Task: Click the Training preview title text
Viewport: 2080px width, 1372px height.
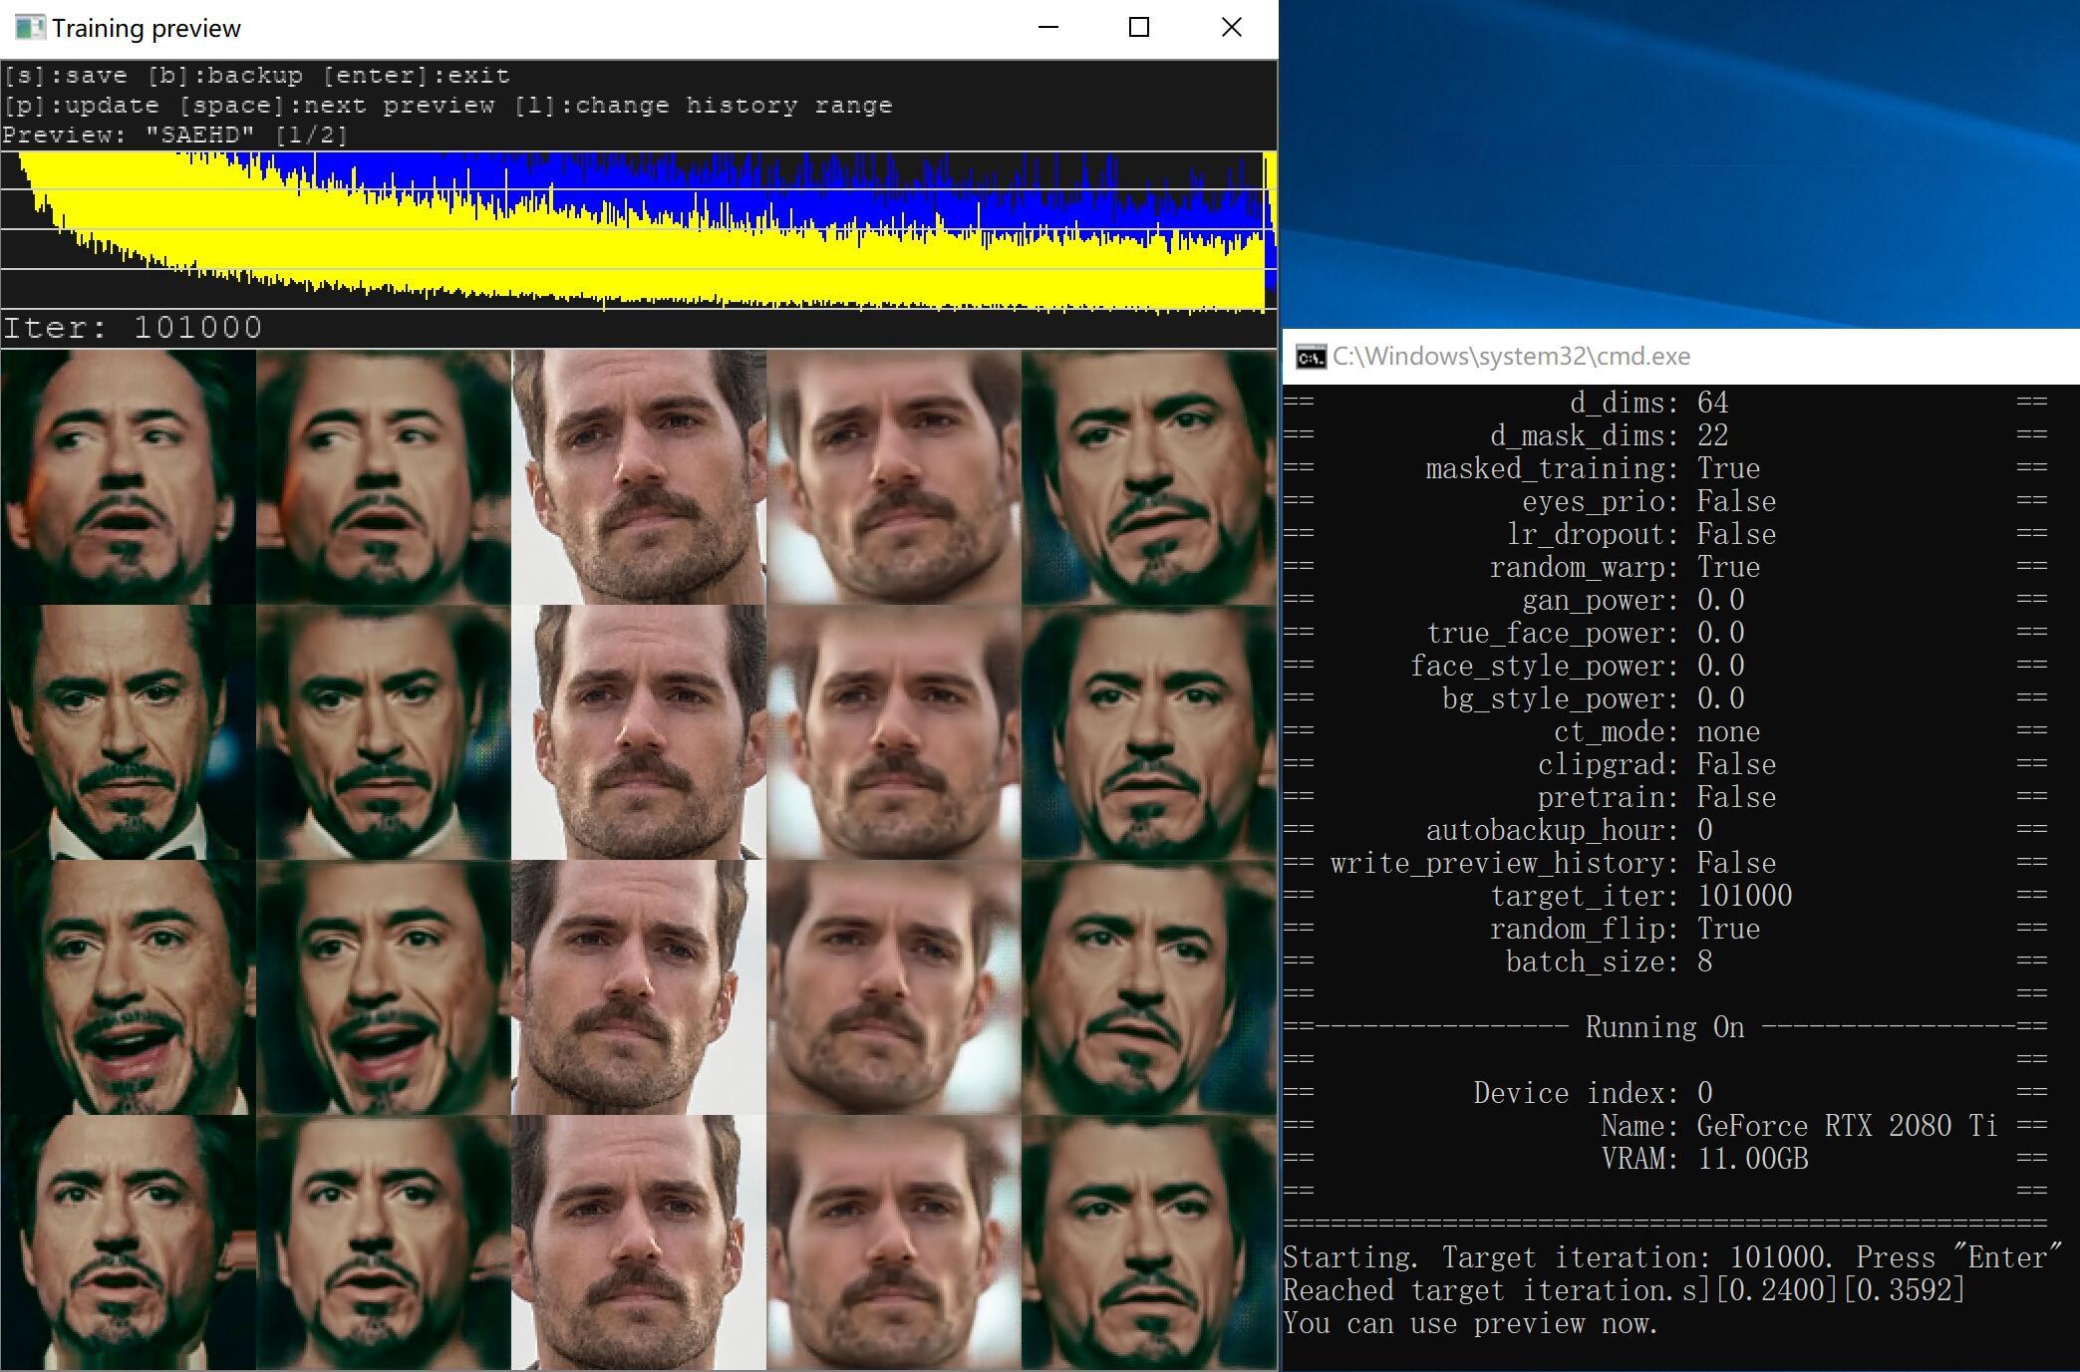Action: (x=147, y=28)
